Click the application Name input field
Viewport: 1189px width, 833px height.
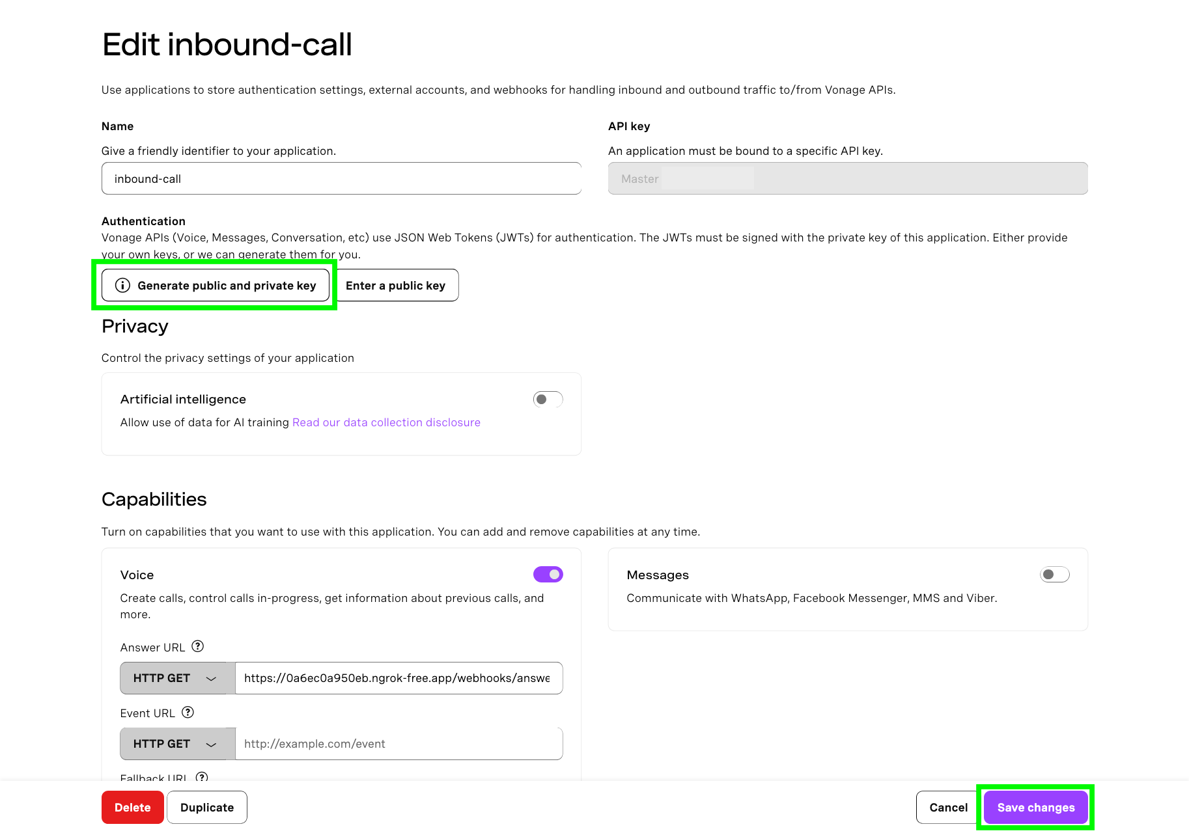pyautogui.click(x=341, y=178)
